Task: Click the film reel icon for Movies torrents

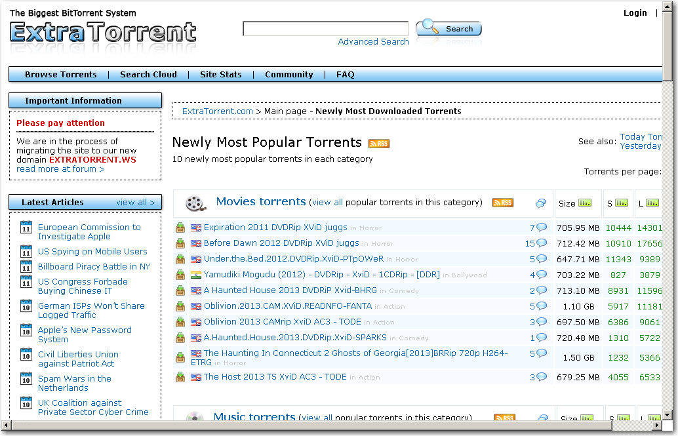Action: point(195,202)
